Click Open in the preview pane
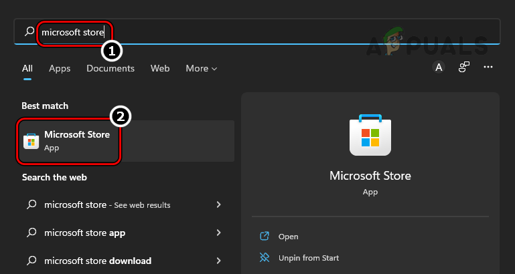This screenshot has width=515, height=274. 289,237
